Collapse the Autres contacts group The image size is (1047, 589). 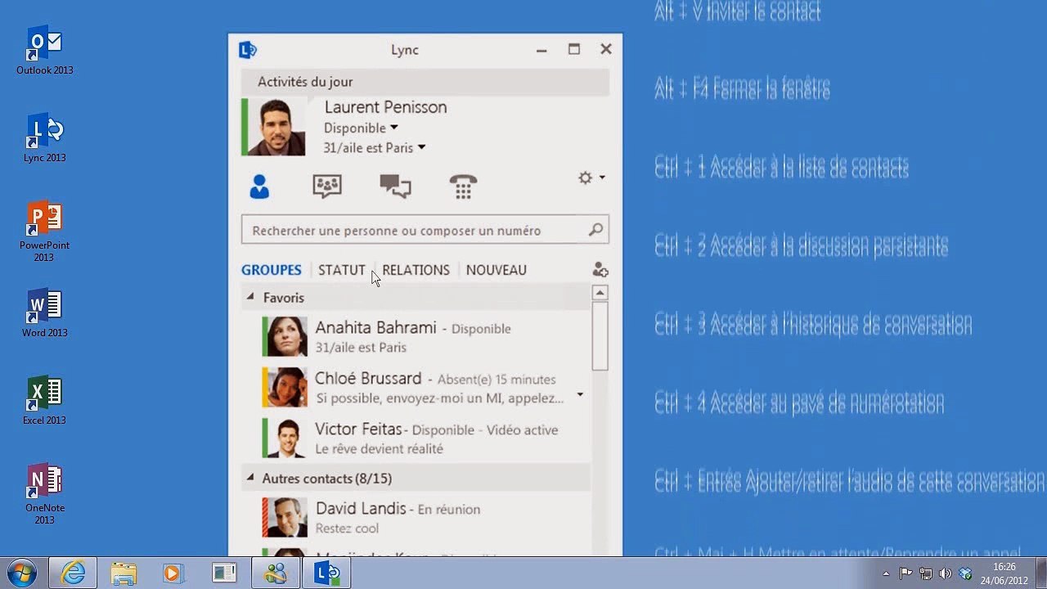[x=250, y=478]
